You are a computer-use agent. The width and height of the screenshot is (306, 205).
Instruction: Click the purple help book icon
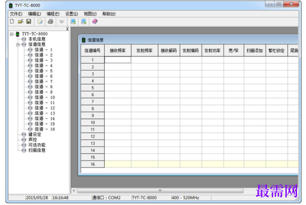tap(95, 22)
